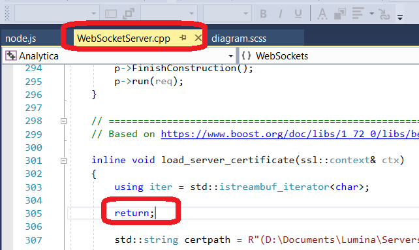419x250 pixels.
Task: Click the Analytica project icon
Action: (11, 55)
